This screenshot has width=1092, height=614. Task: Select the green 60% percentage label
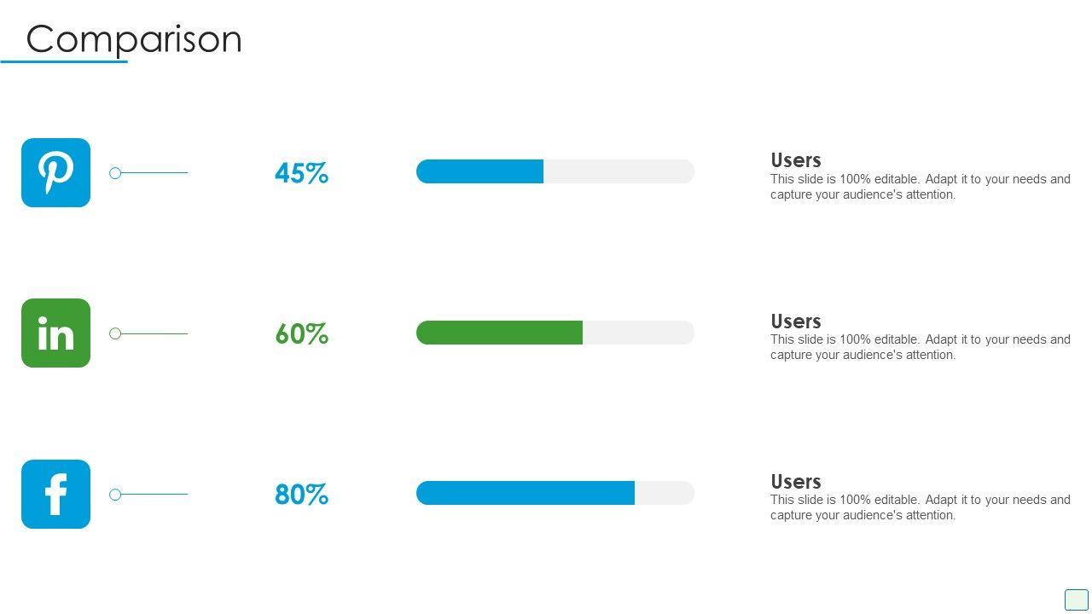[301, 333]
